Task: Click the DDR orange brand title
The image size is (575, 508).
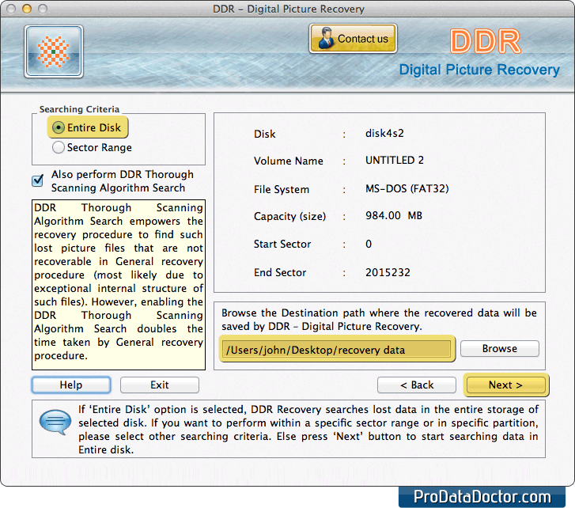Action: click(485, 41)
